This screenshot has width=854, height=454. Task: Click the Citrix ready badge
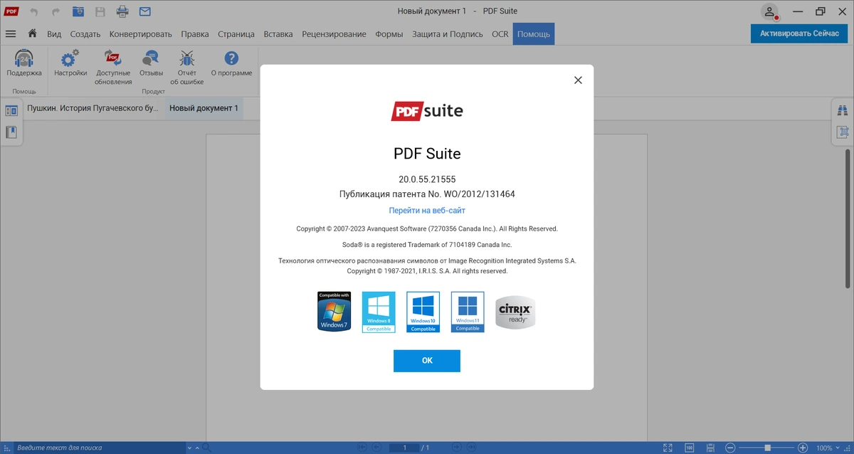click(x=515, y=312)
